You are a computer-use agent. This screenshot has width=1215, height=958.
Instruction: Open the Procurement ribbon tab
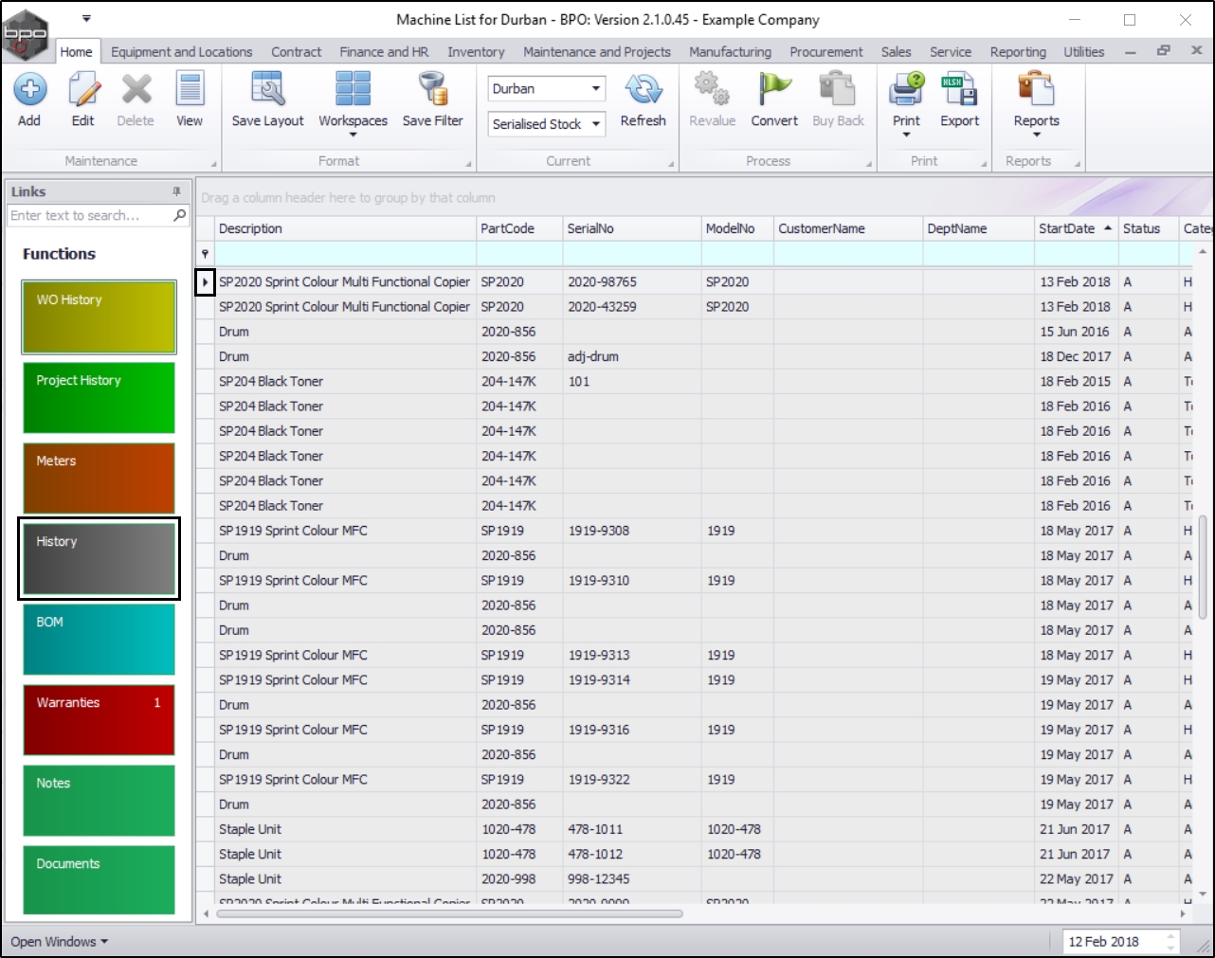point(825,52)
